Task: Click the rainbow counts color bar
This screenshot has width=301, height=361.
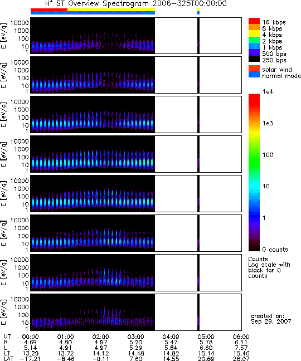Action: tap(254, 173)
